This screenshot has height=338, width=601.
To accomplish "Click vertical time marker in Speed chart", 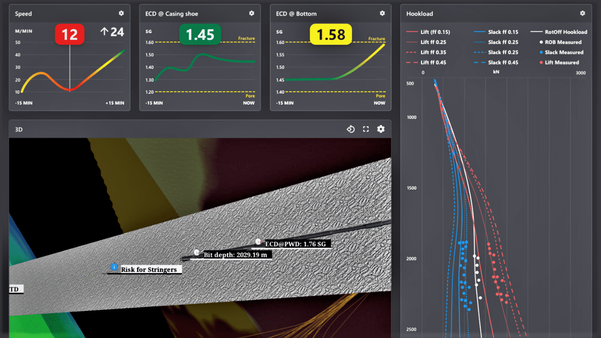I will [70, 68].
